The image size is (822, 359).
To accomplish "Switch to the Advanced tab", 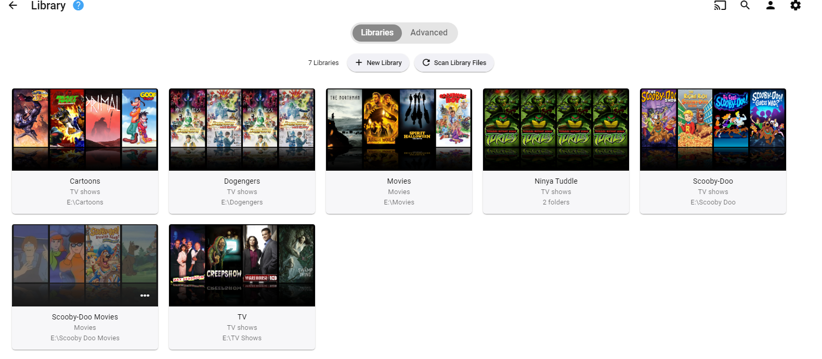I will tap(429, 33).
